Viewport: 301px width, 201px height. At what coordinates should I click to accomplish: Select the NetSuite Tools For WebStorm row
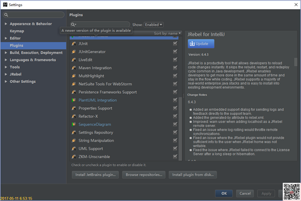click(124, 84)
